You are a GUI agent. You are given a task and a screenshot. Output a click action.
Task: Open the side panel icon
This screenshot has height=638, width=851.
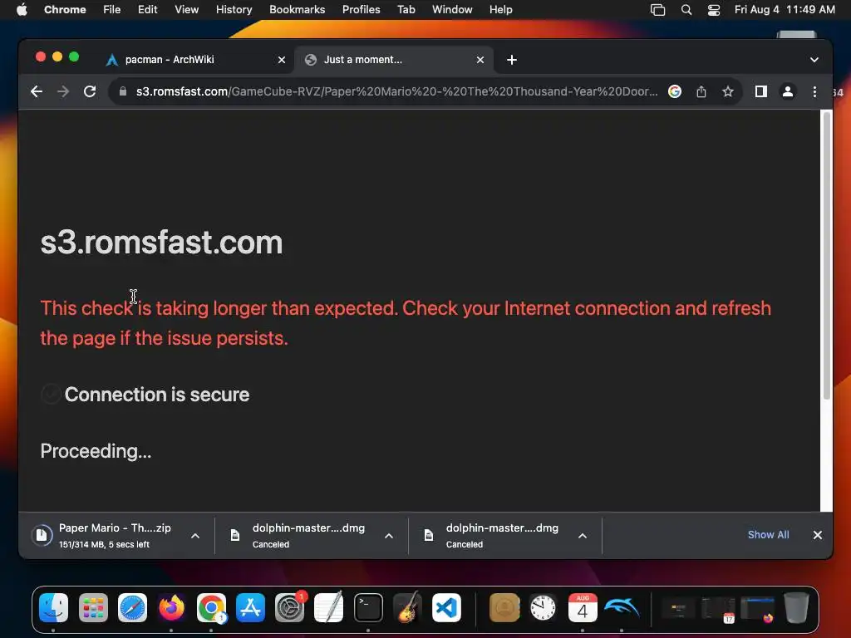click(x=761, y=91)
